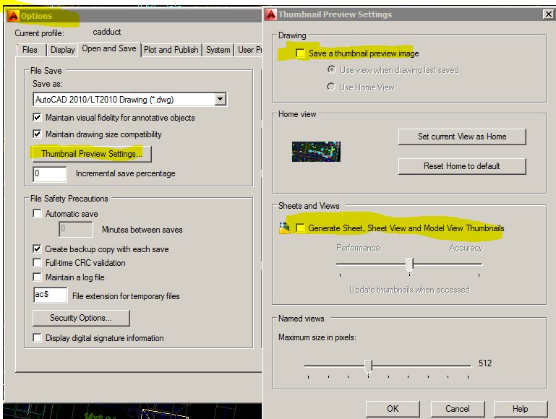Click the AutoCAD logo in the Options title bar
This screenshot has height=419, width=556.
pos(13,16)
